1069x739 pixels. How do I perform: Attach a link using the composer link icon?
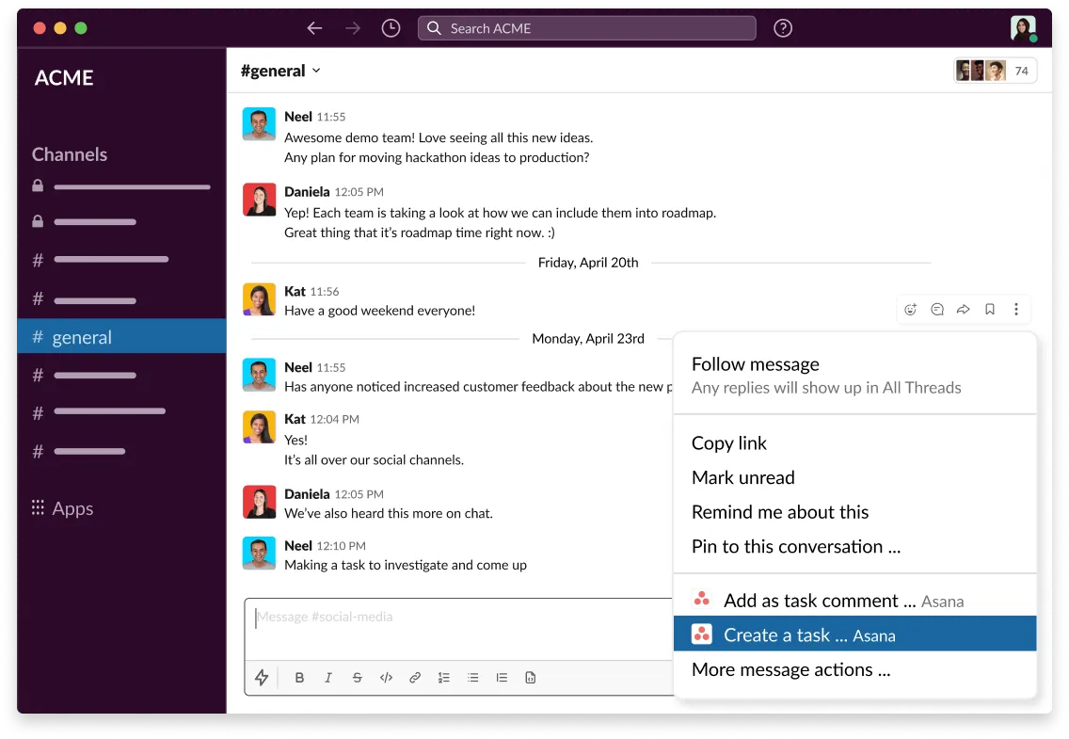(x=415, y=677)
